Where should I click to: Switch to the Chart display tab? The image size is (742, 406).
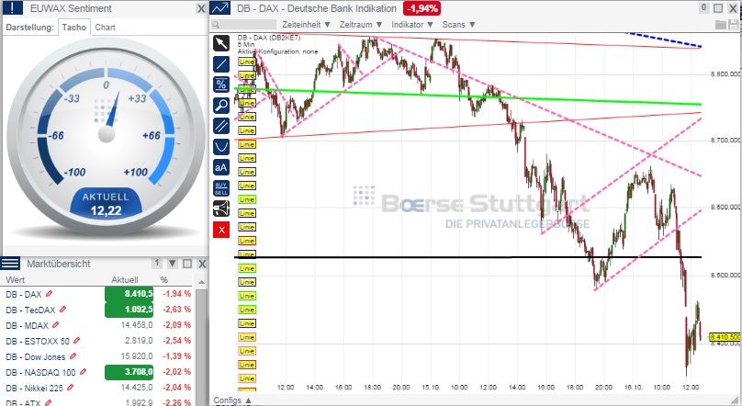coord(105,28)
